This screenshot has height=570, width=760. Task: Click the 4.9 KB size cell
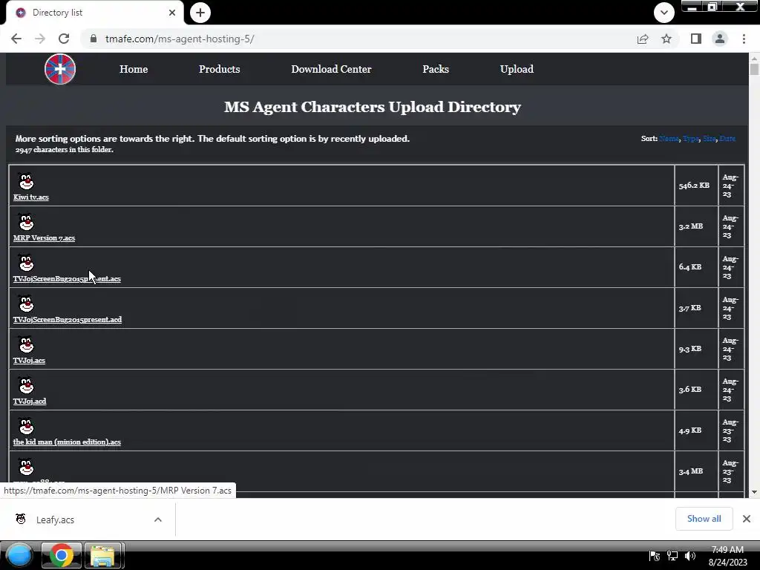click(696, 430)
